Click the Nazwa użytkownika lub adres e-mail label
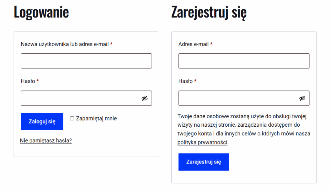 pos(65,44)
